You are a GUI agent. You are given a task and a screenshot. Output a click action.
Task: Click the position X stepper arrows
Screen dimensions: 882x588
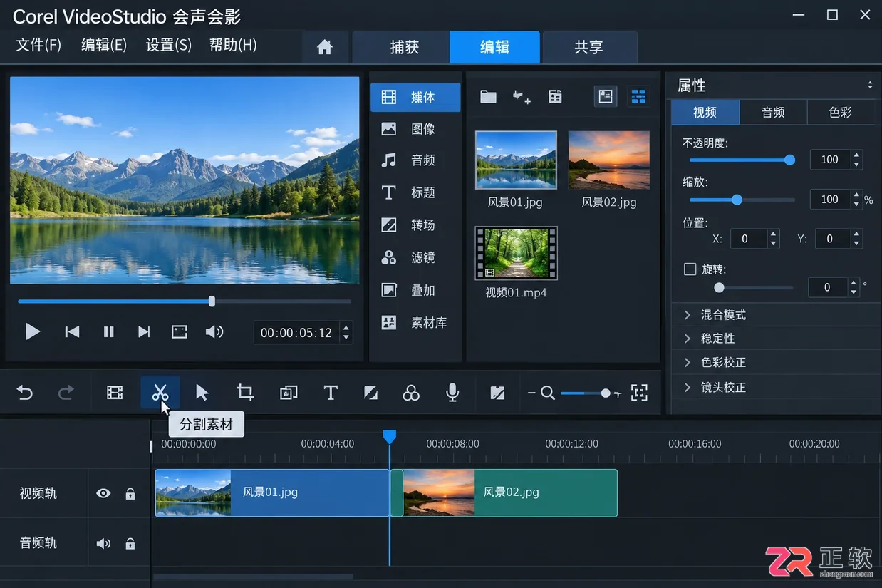(x=774, y=239)
